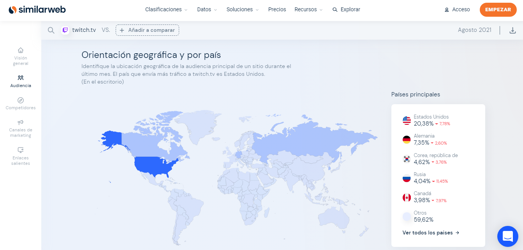
Task: Open the Datos dropdown menu
Action: click(x=207, y=9)
